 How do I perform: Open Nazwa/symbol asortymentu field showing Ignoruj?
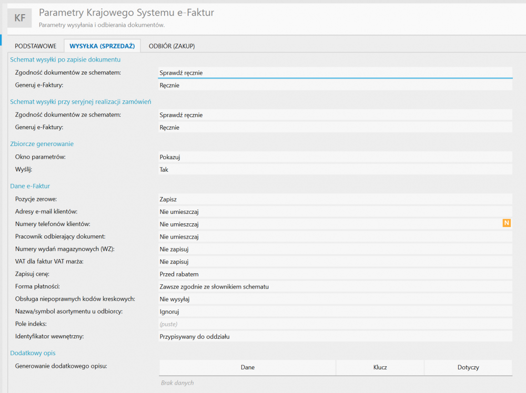point(335,312)
